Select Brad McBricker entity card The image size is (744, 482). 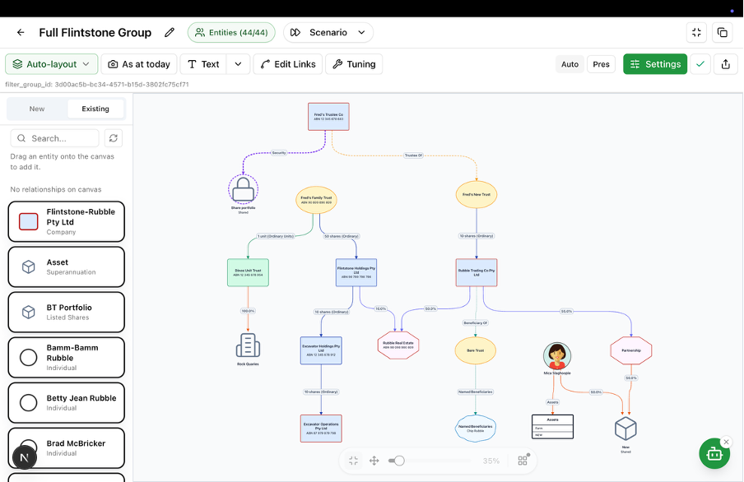pos(67,447)
